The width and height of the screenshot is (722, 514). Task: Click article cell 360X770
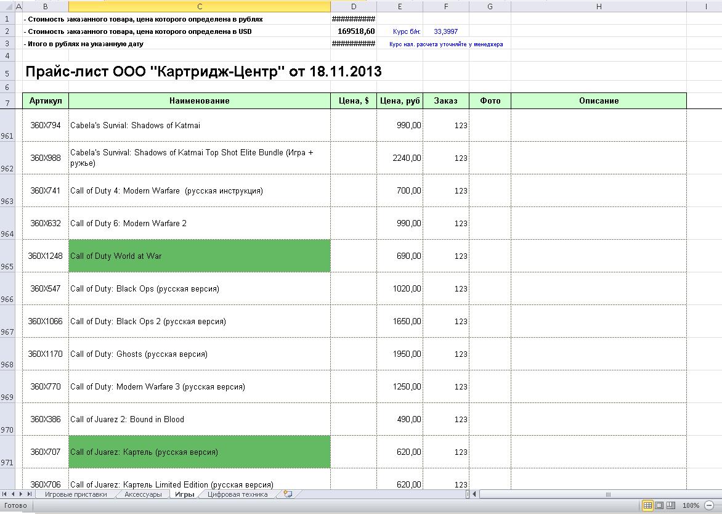(x=45, y=387)
